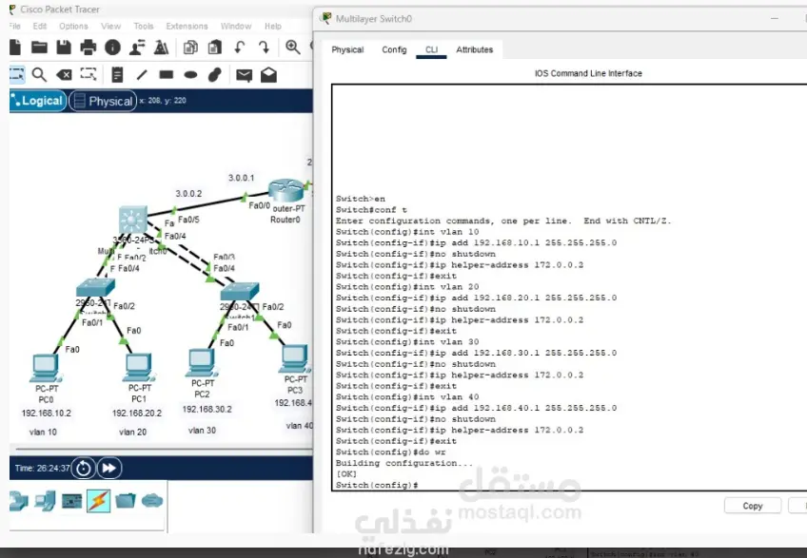The image size is (807, 558).
Task: Switch to the Config tab of Multilayer Switch0
Action: (x=394, y=49)
